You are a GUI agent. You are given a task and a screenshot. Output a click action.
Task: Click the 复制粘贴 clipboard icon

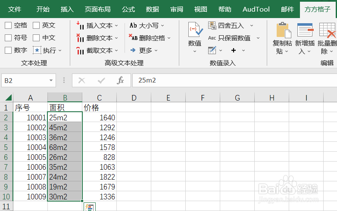(284, 30)
